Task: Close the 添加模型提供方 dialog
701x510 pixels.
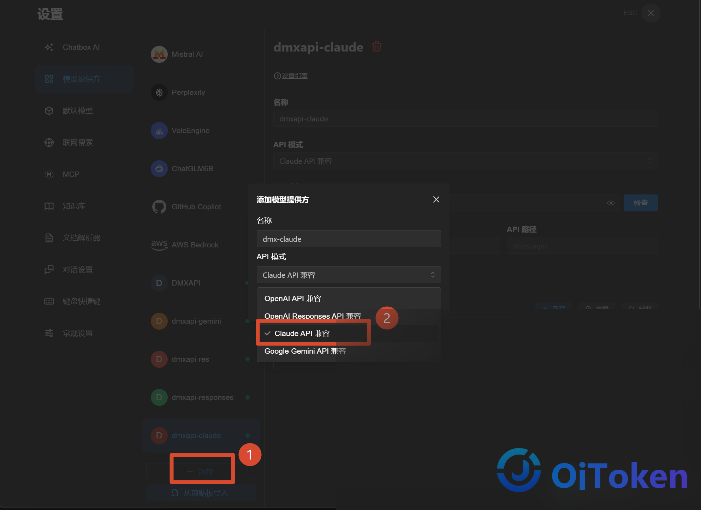Action: pos(436,199)
